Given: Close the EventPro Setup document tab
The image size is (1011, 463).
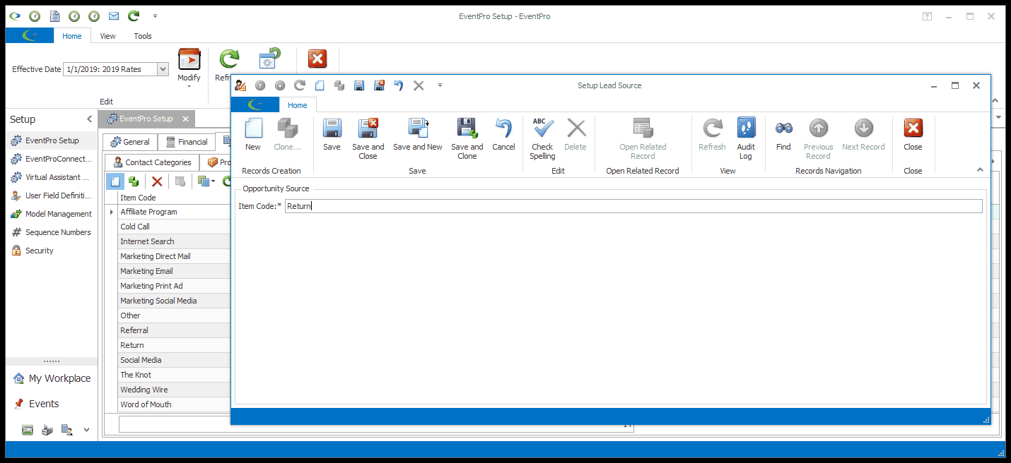Looking at the screenshot, I should coord(185,119).
